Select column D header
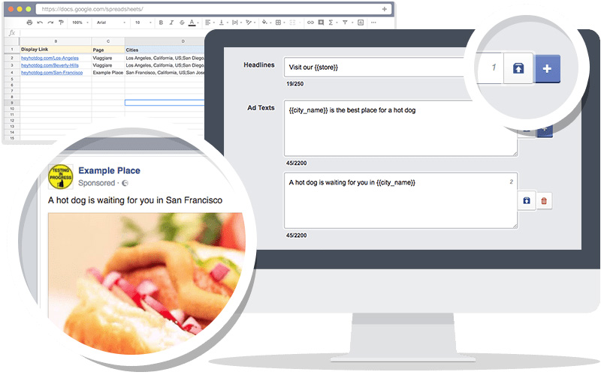 [x=165, y=41]
